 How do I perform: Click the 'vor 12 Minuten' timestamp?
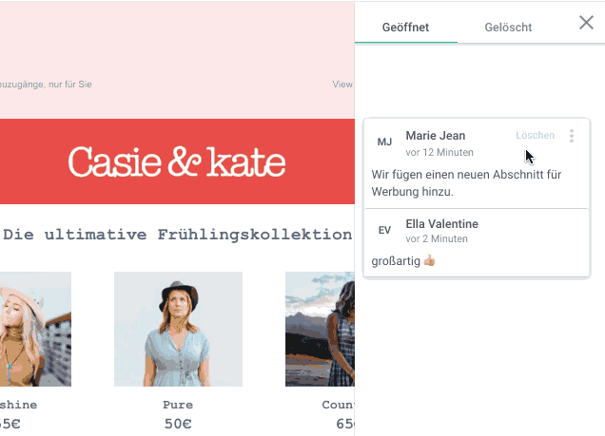pos(439,152)
